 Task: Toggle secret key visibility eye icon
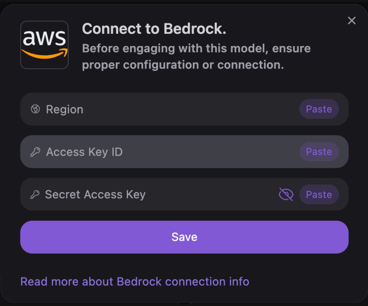286,194
